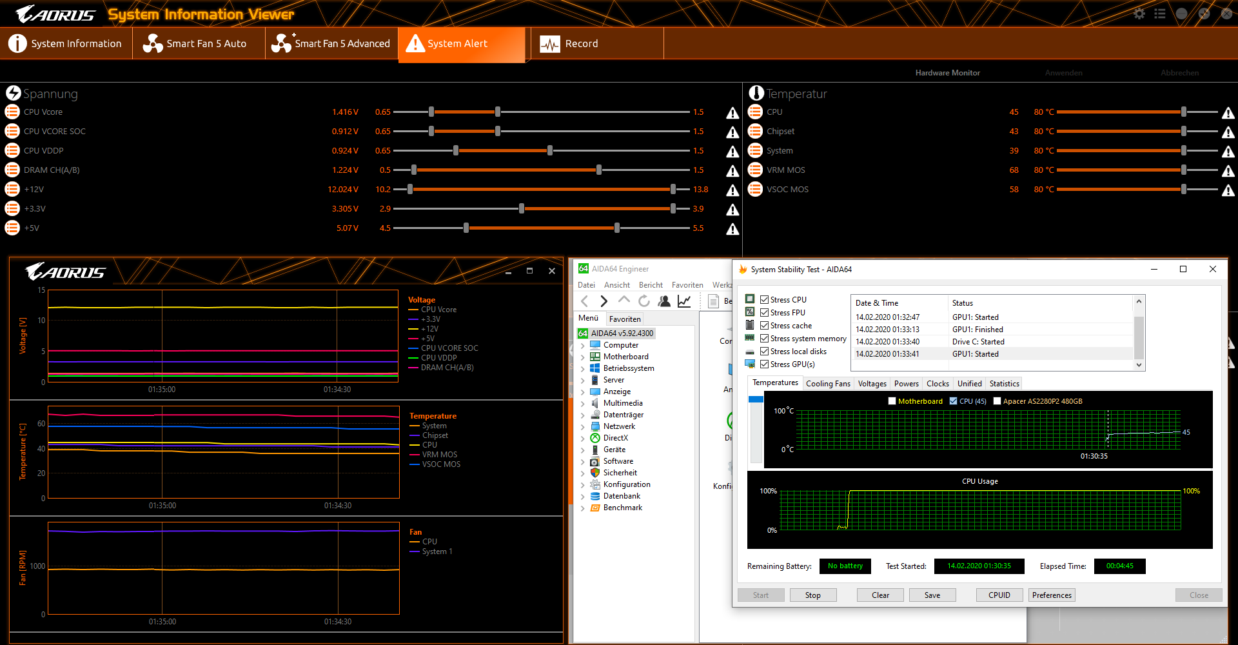
Task: Click the CPU temperature threshold slider handle
Action: tap(1184, 112)
